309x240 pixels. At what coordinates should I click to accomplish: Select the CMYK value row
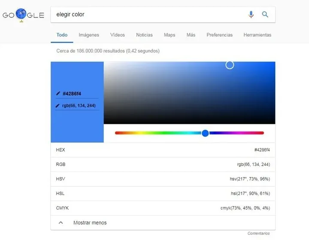(x=163, y=208)
